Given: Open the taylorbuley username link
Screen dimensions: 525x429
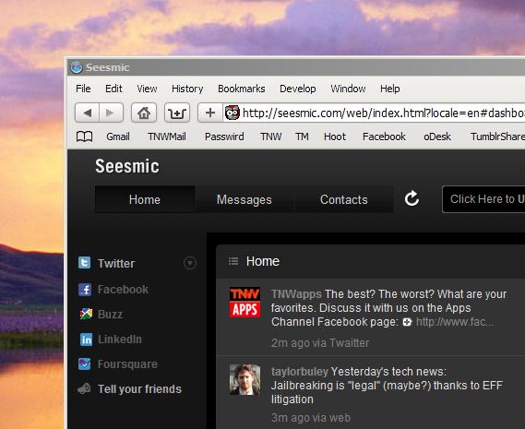Looking at the screenshot, I should pyautogui.click(x=300, y=372).
